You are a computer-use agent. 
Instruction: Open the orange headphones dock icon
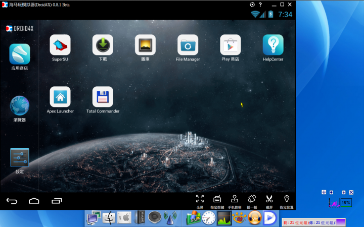click(x=255, y=218)
